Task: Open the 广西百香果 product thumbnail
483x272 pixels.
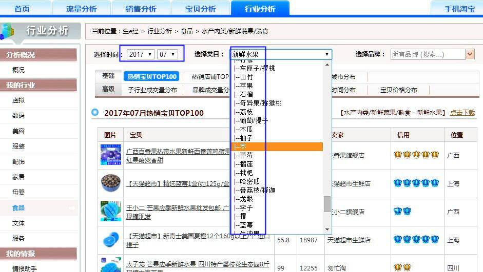Action: [x=110, y=155]
